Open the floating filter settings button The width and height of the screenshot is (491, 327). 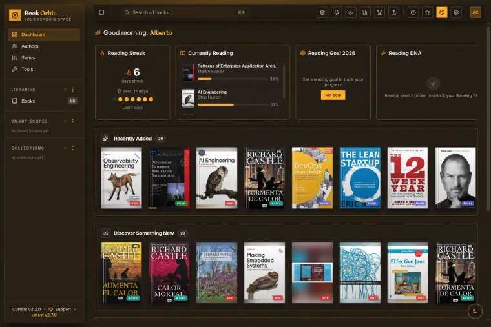click(475, 312)
